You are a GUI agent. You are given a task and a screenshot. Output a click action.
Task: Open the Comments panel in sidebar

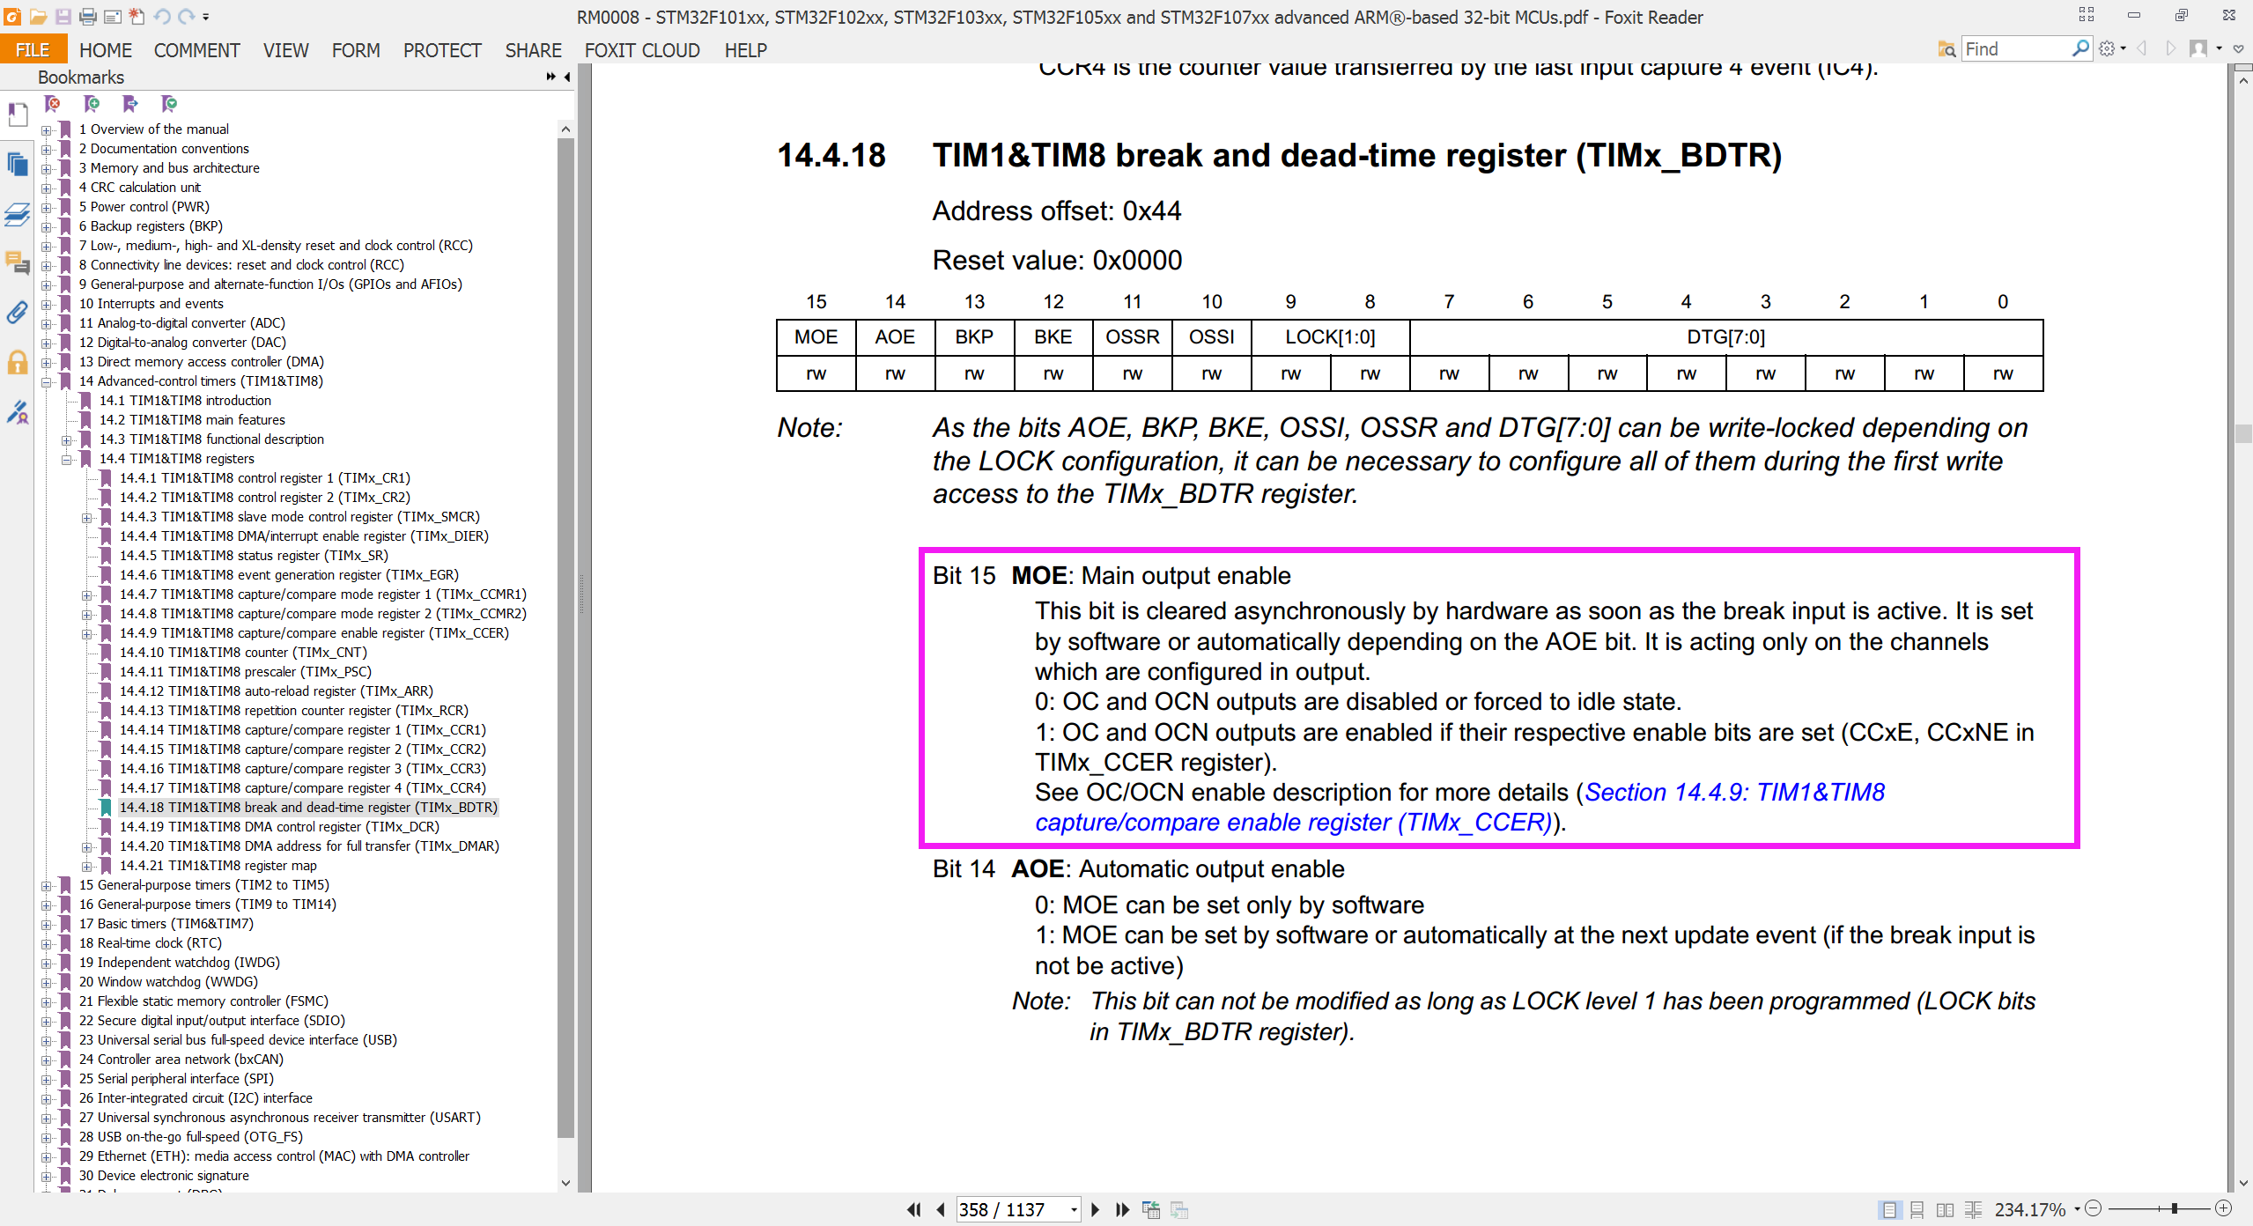click(x=18, y=262)
